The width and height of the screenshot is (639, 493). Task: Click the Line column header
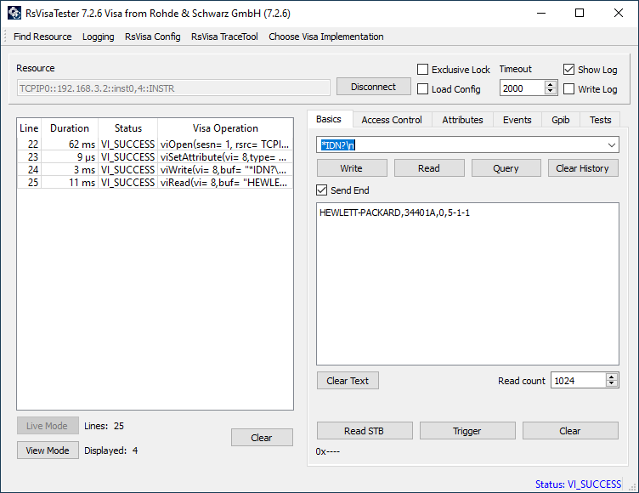[x=29, y=128]
